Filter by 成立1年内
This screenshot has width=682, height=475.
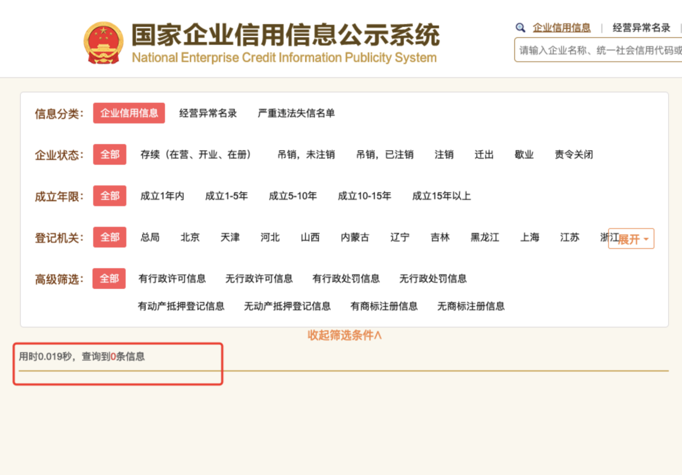(x=162, y=196)
